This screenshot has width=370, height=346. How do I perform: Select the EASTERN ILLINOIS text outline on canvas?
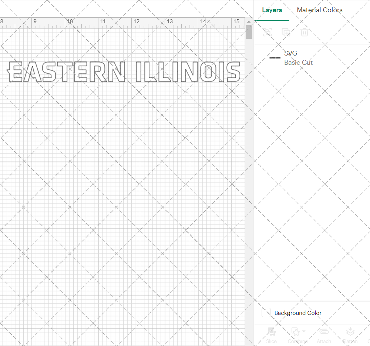point(124,72)
